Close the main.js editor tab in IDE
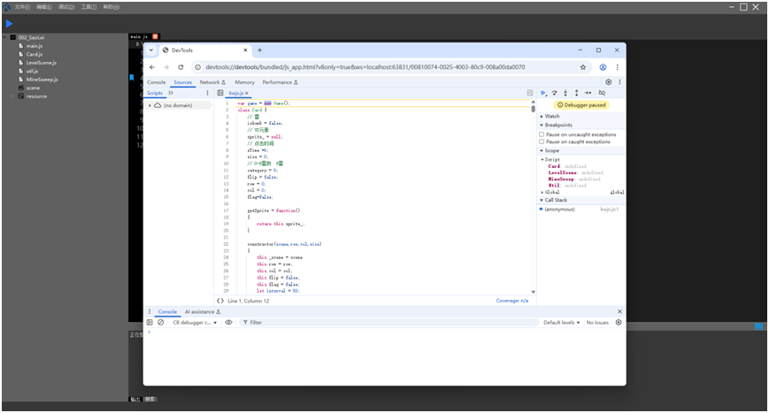Screen dimensions: 769x413 click(156, 37)
